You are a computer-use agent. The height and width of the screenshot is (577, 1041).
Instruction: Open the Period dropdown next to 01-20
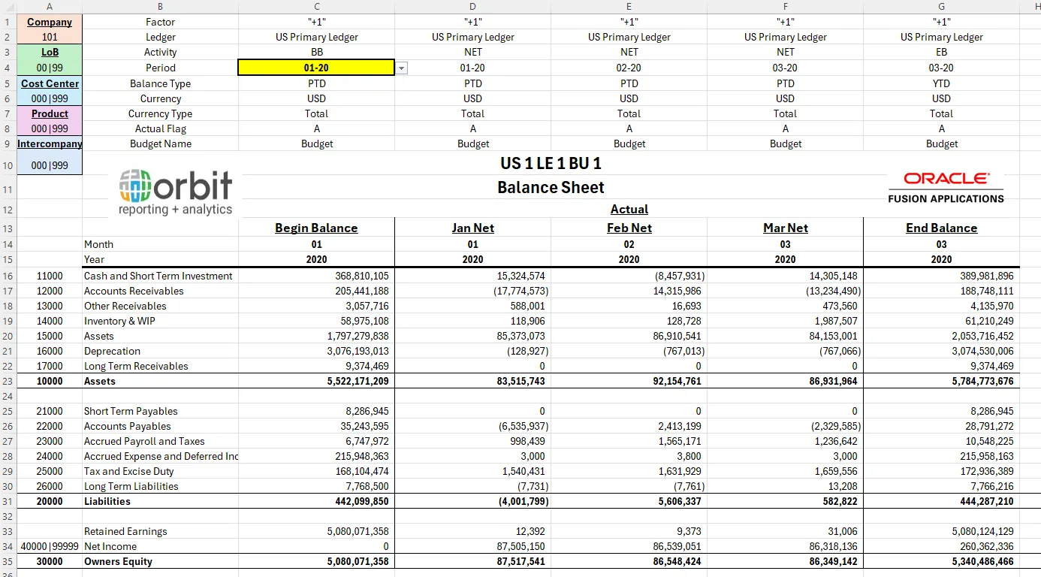click(x=401, y=67)
